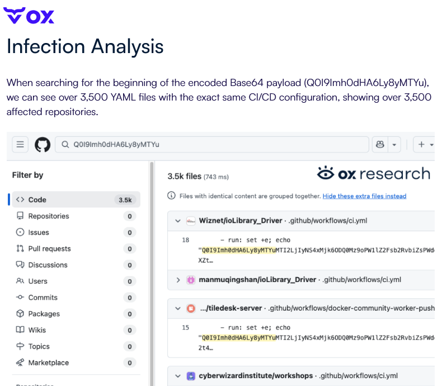Collapse the Wiznet/ioLibrary_Driver result
Image resolution: width=447 pixels, height=386 pixels.
click(x=178, y=221)
